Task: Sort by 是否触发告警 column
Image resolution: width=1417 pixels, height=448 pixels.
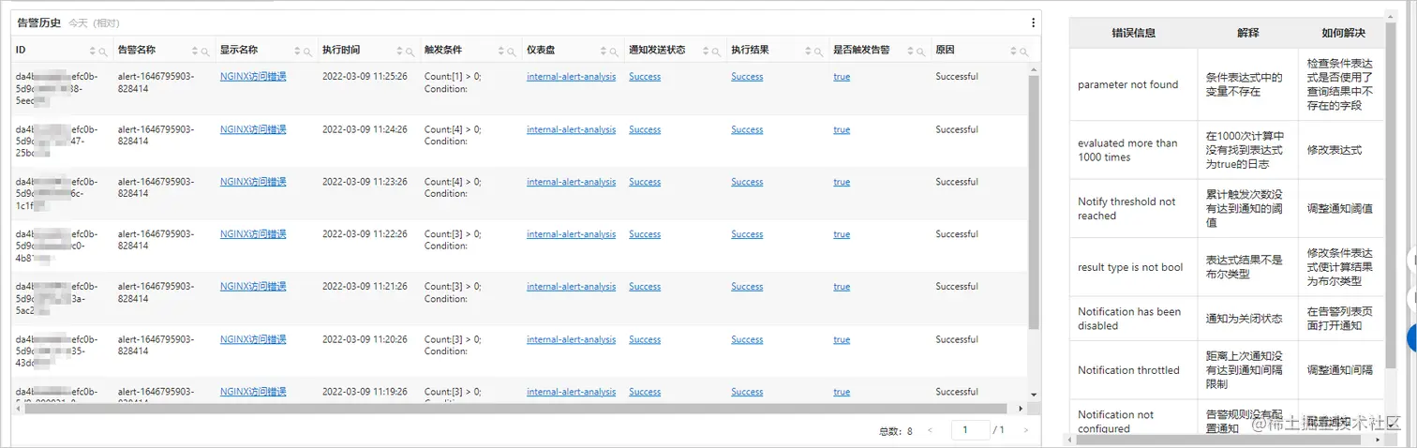Action: (910, 51)
